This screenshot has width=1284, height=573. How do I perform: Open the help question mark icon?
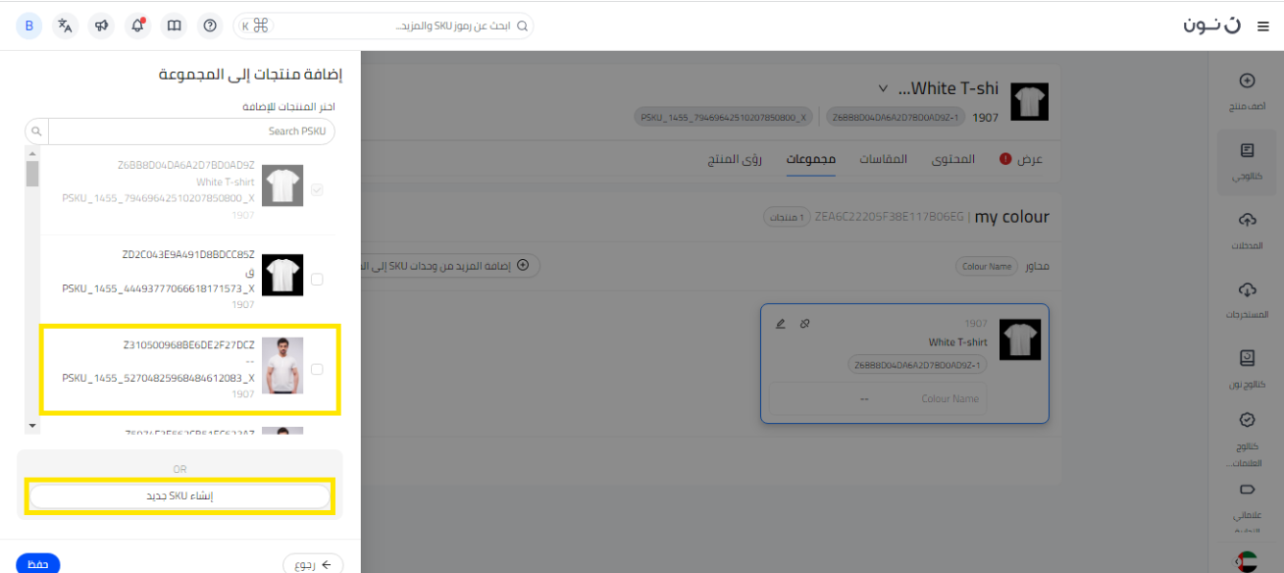coord(210,26)
